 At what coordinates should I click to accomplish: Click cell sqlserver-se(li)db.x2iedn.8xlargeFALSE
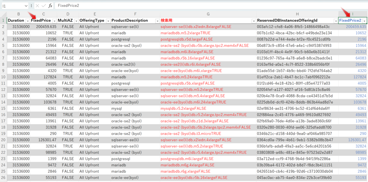pos(208,27)
